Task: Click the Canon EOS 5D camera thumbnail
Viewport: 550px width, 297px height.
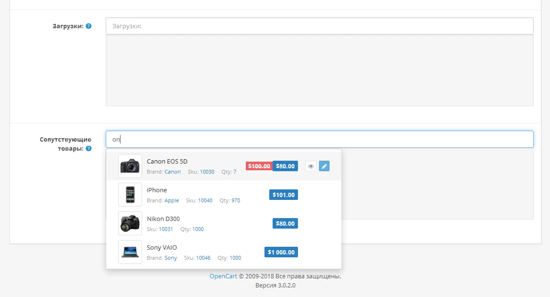Action: pos(130,166)
